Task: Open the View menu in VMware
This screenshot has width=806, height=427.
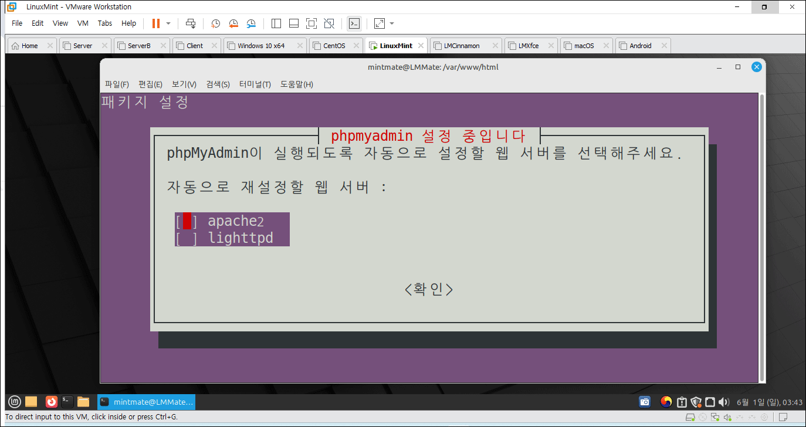Action: tap(60, 23)
